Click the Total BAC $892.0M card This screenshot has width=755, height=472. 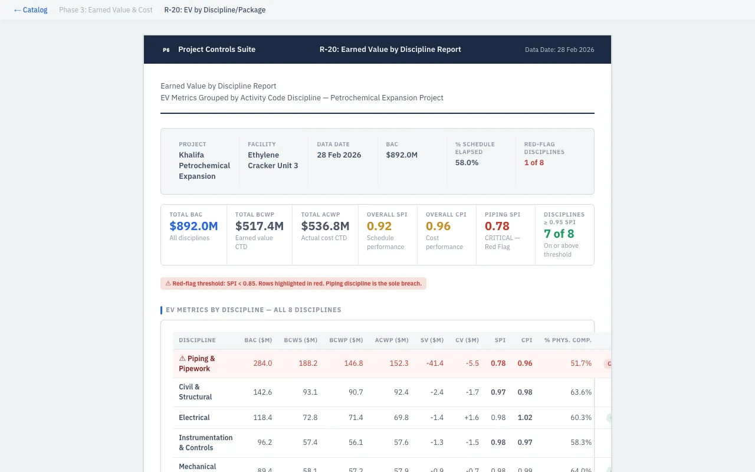pos(193,235)
